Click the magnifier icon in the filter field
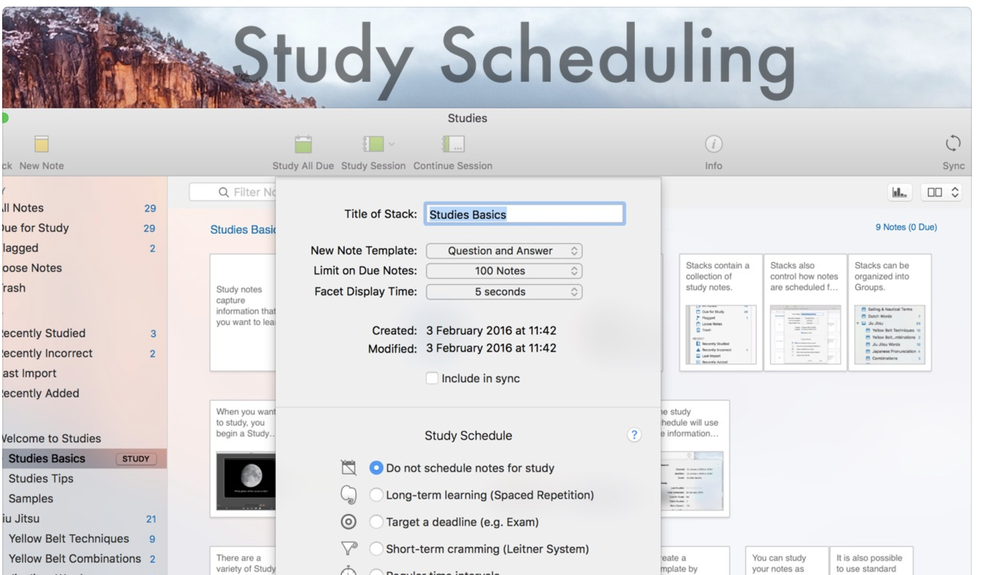Image resolution: width=983 pixels, height=575 pixels. point(223,192)
